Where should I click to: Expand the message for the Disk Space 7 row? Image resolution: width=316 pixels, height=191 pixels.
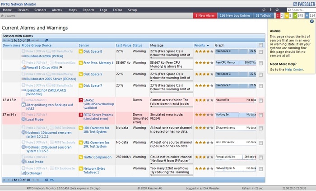(x=172, y=92)
